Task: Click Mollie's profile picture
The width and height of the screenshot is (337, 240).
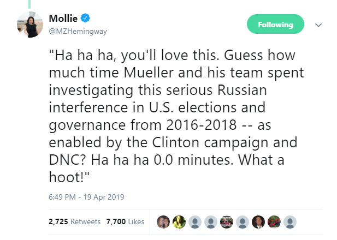Action: 31,25
